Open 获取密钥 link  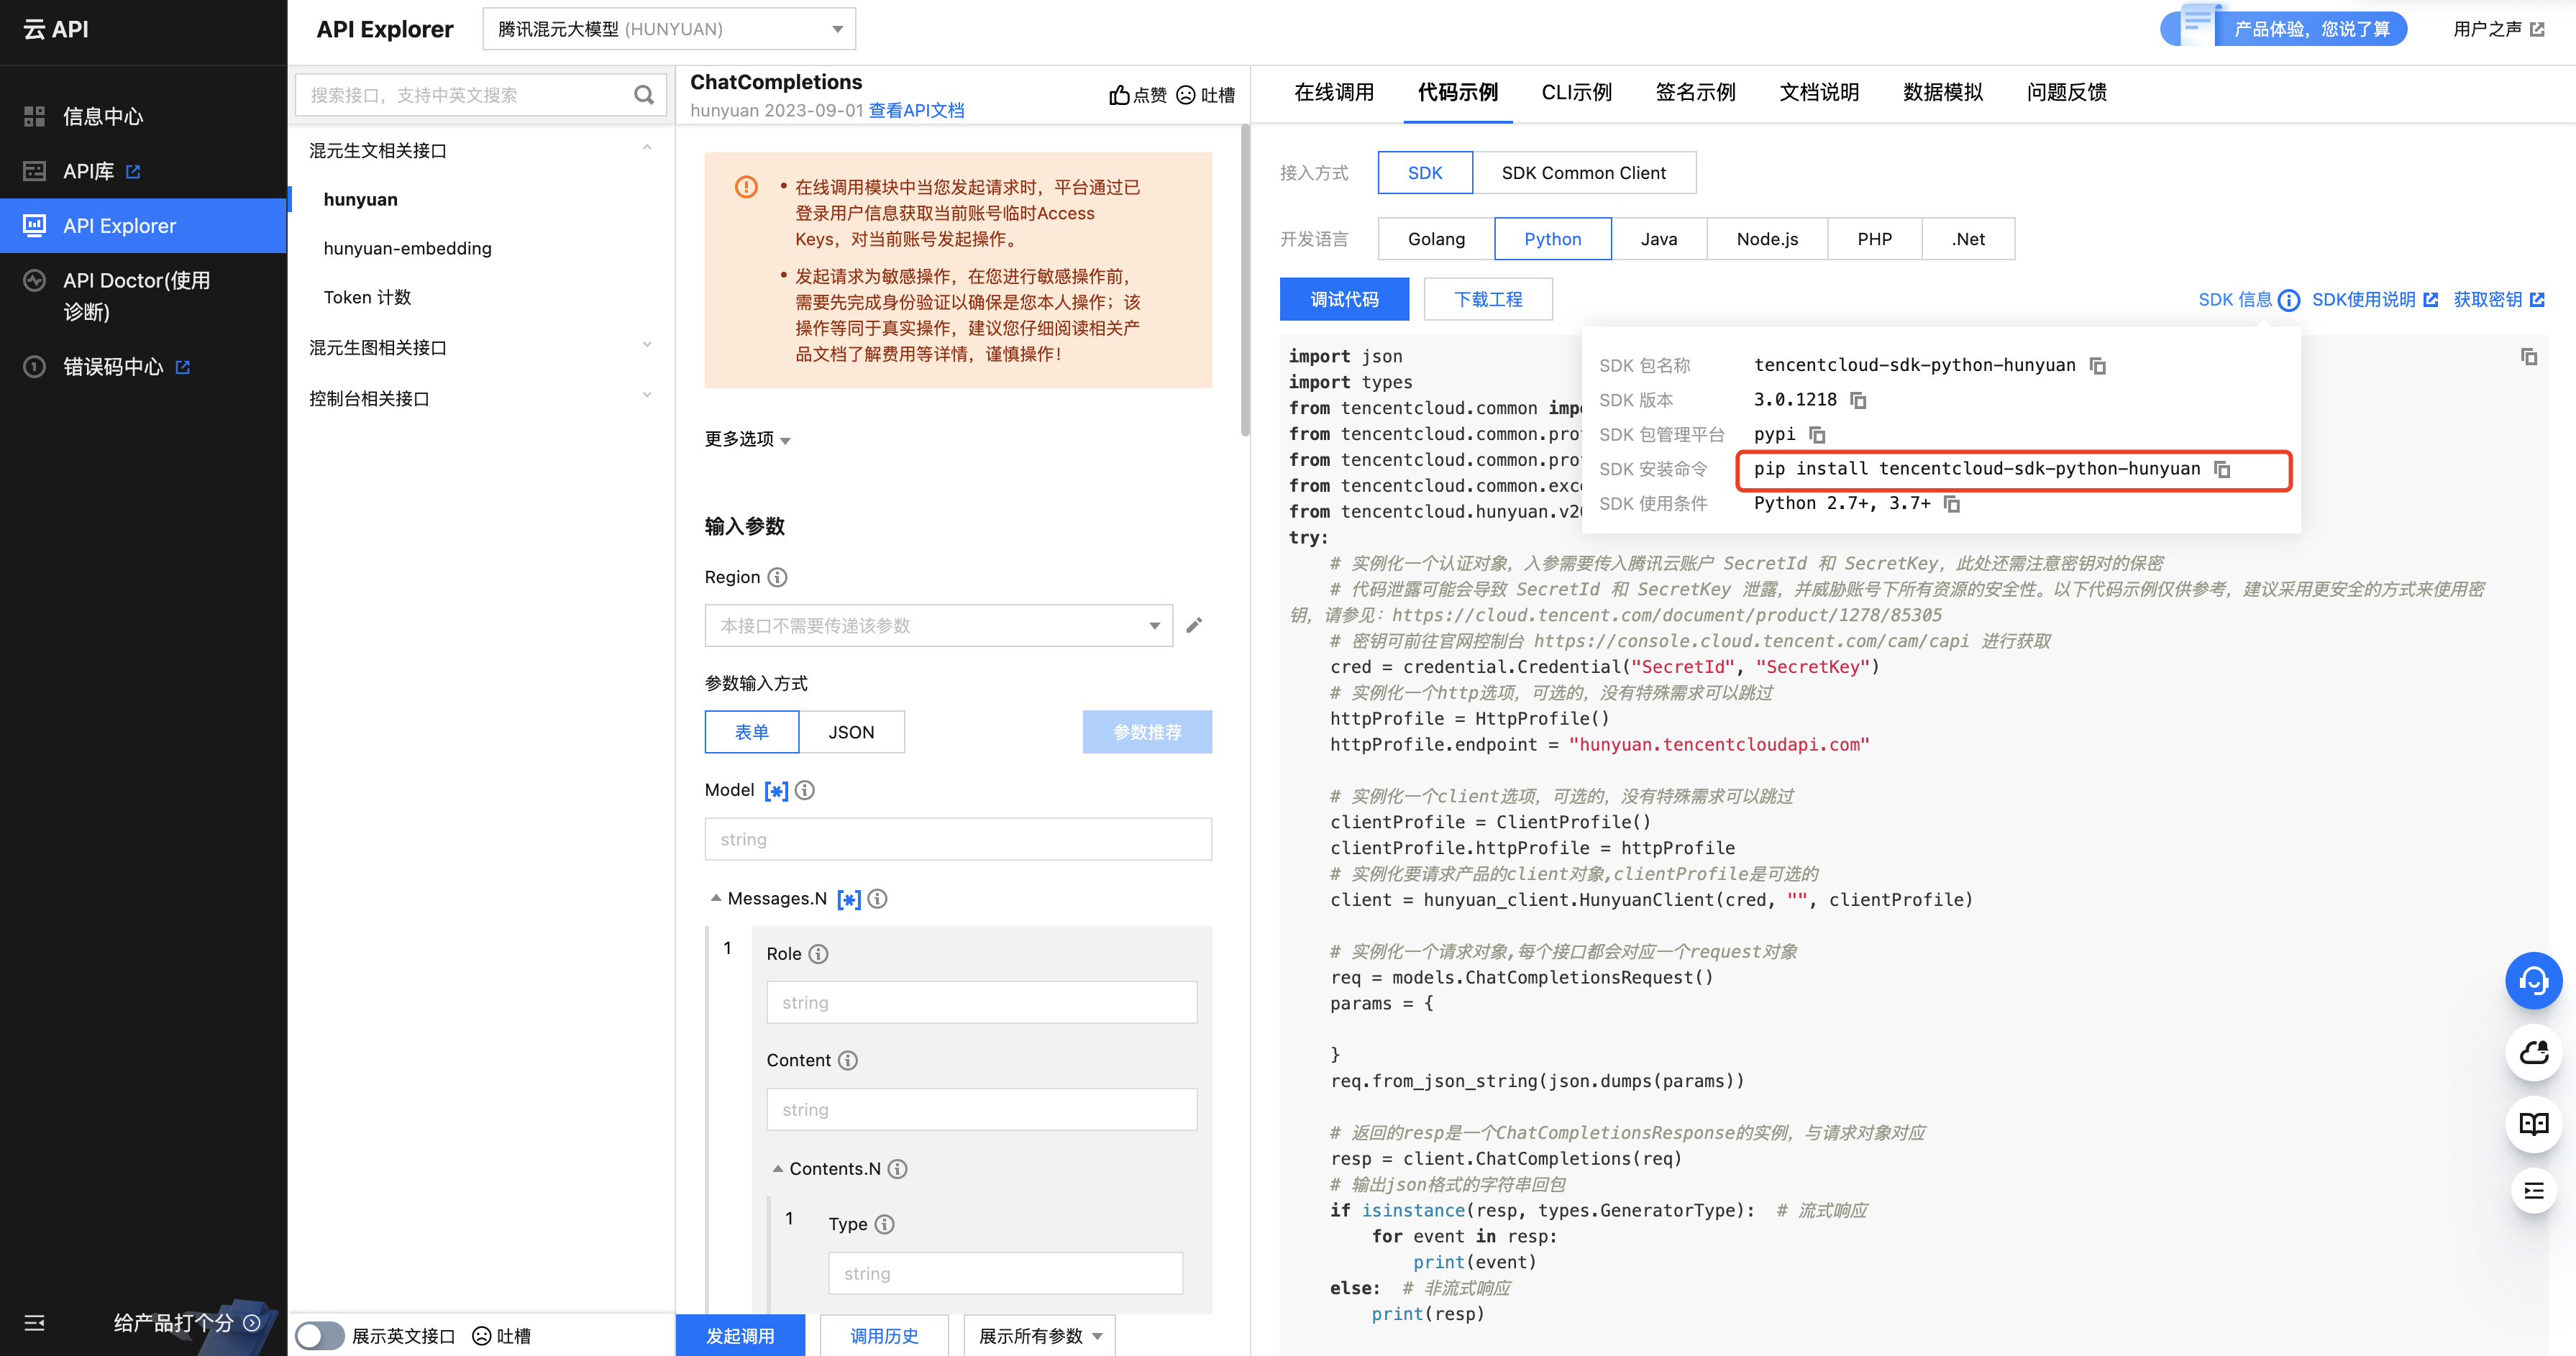2498,300
